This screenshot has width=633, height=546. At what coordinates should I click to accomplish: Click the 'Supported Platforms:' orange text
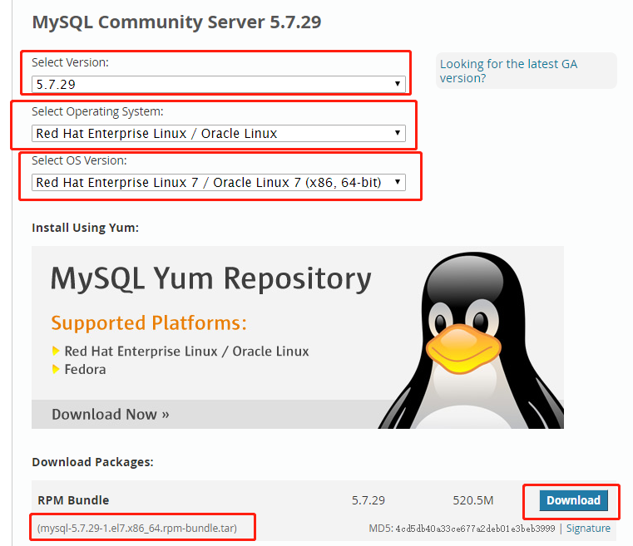[x=149, y=323]
